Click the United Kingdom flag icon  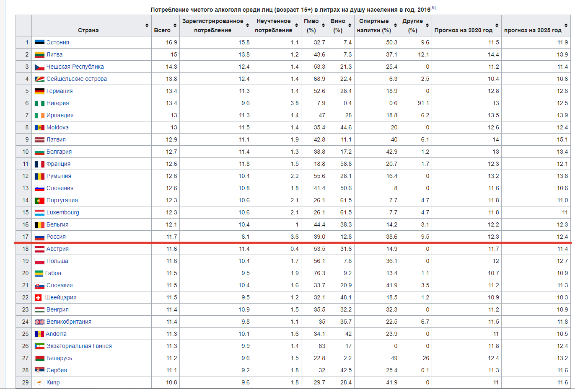coord(39,322)
